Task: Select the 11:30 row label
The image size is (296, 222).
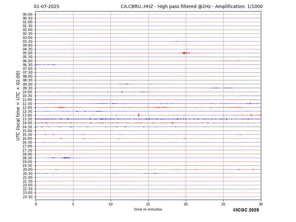Action: 27,104
